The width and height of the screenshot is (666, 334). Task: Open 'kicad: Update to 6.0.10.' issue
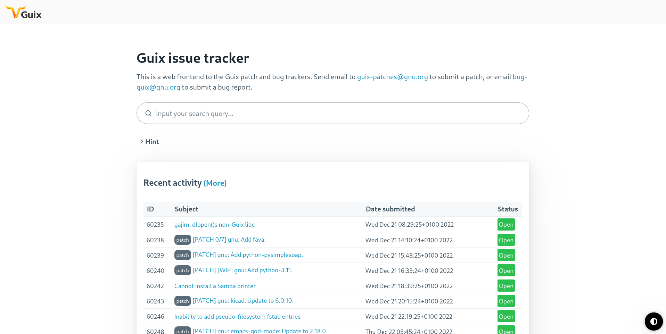(x=243, y=301)
